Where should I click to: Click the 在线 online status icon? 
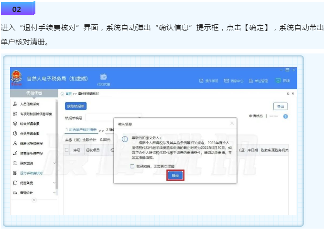click(x=278, y=81)
